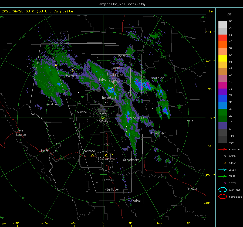243x227 pixels.
Task: Click the HighRiver city label
Action: click(112, 189)
